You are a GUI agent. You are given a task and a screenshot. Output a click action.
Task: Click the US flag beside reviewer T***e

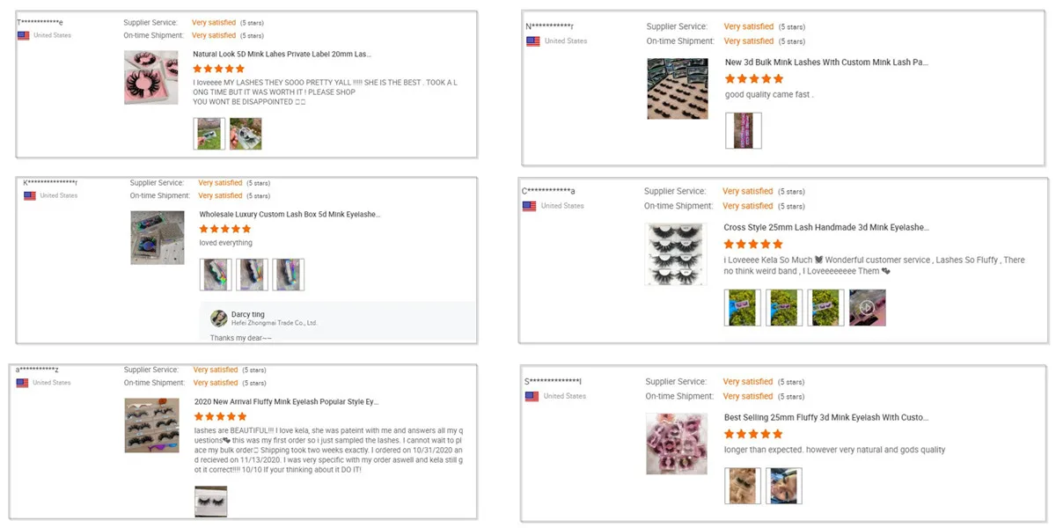24,35
